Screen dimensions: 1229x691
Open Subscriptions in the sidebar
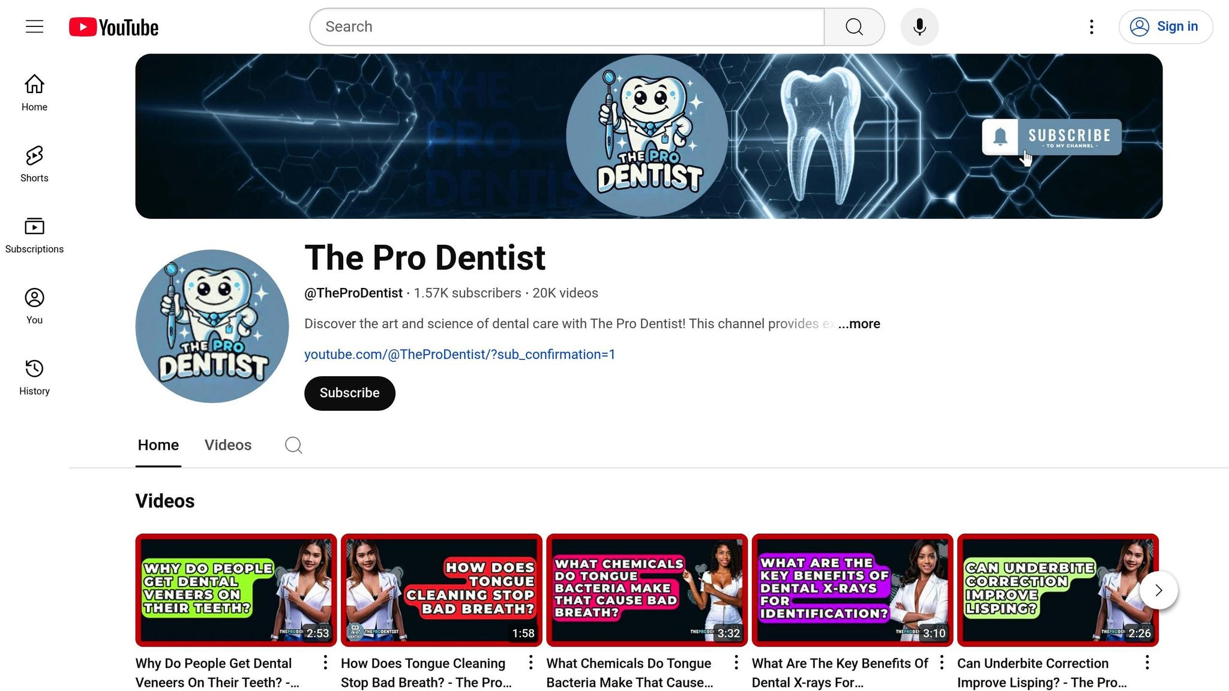[x=34, y=235]
